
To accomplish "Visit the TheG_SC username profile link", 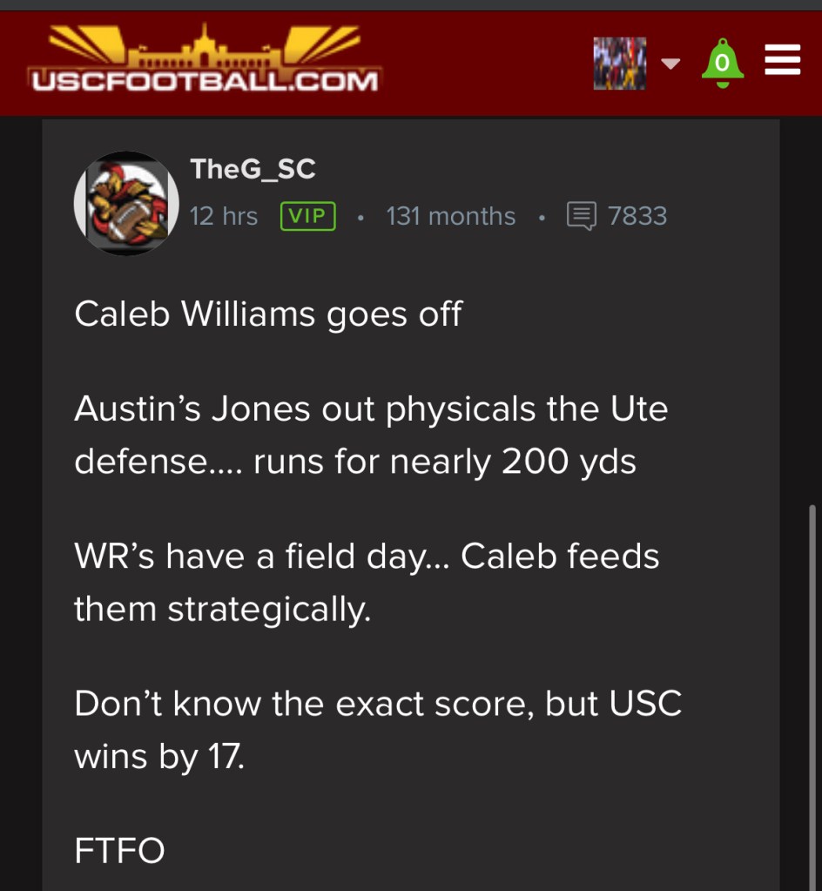I will [253, 169].
